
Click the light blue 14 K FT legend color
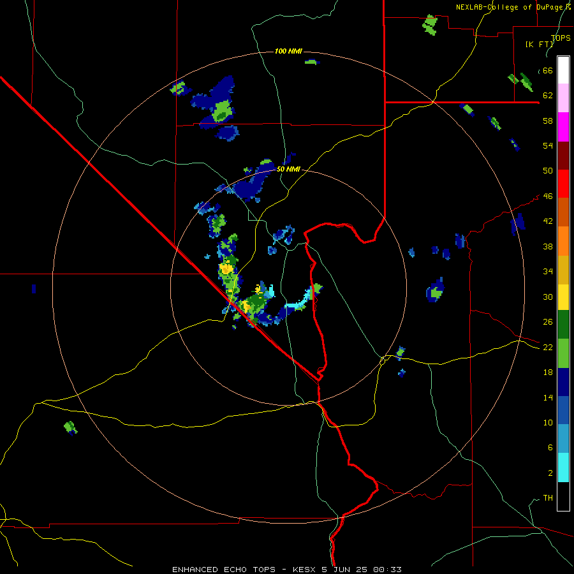[563, 438]
